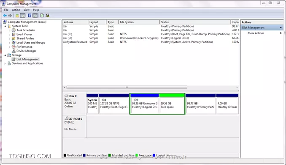The width and height of the screenshot is (286, 165).
Task: Click the Event Viewer icon
Action: tap(13, 34)
